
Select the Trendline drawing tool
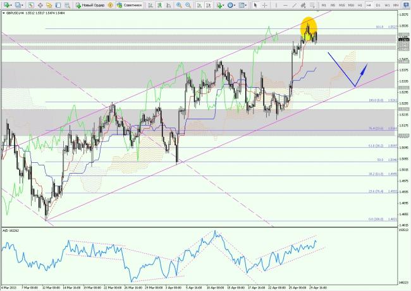[295, 5]
